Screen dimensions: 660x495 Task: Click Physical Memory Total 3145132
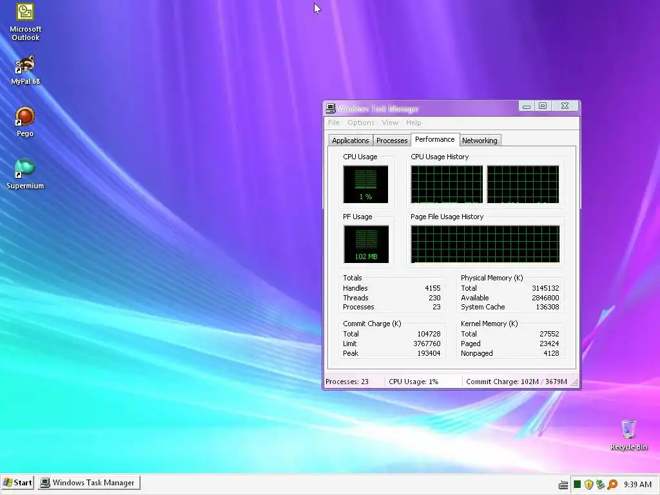(545, 288)
